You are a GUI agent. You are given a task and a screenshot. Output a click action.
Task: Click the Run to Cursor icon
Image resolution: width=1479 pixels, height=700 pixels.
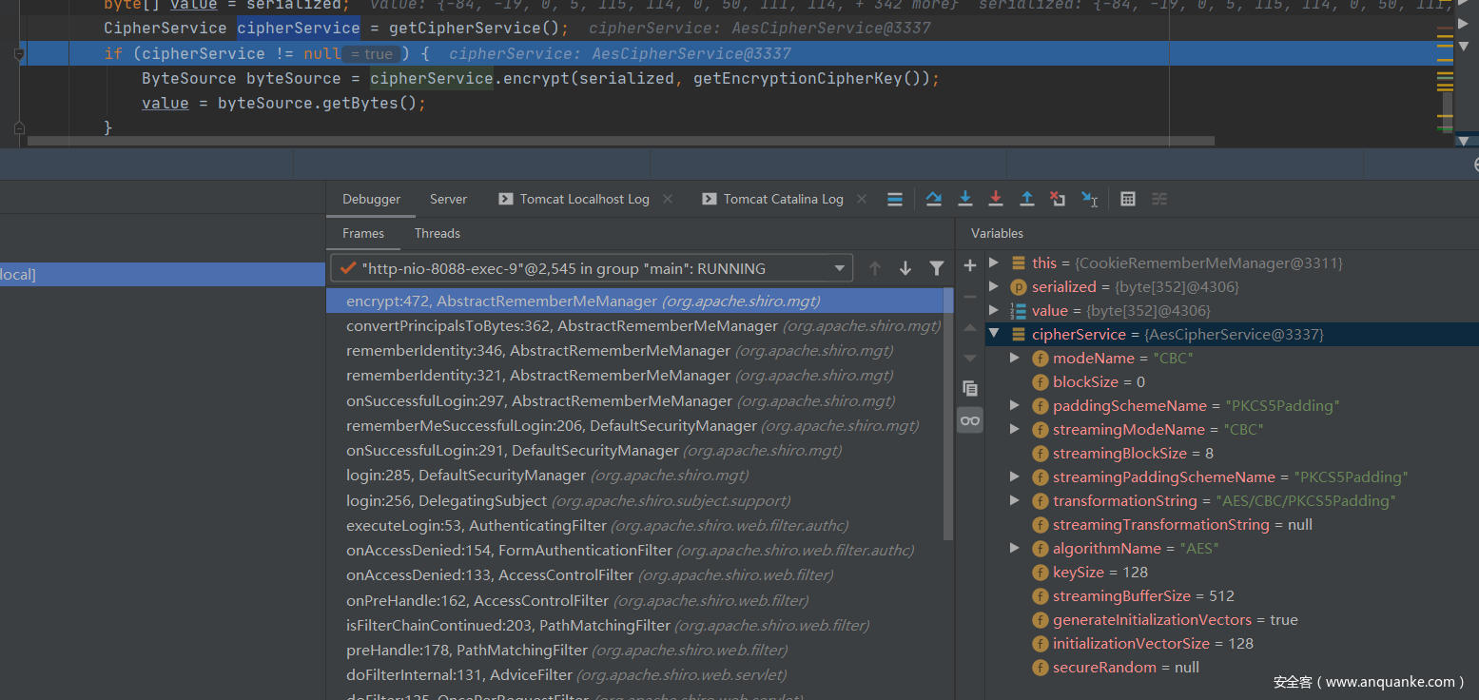[1090, 199]
